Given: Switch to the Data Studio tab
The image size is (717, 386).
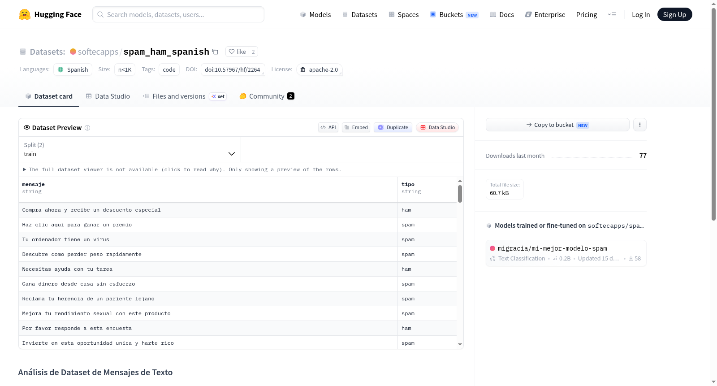Looking at the screenshot, I should click(x=108, y=96).
